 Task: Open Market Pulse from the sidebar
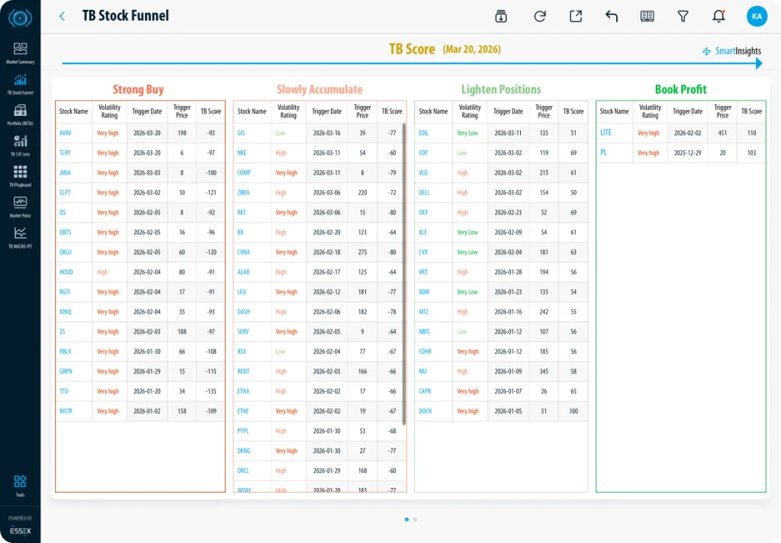[20, 207]
